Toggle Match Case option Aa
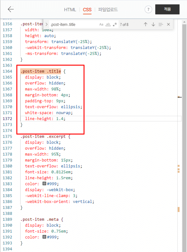Image resolution: width=187 pixels, height=252 pixels. (x=101, y=24)
